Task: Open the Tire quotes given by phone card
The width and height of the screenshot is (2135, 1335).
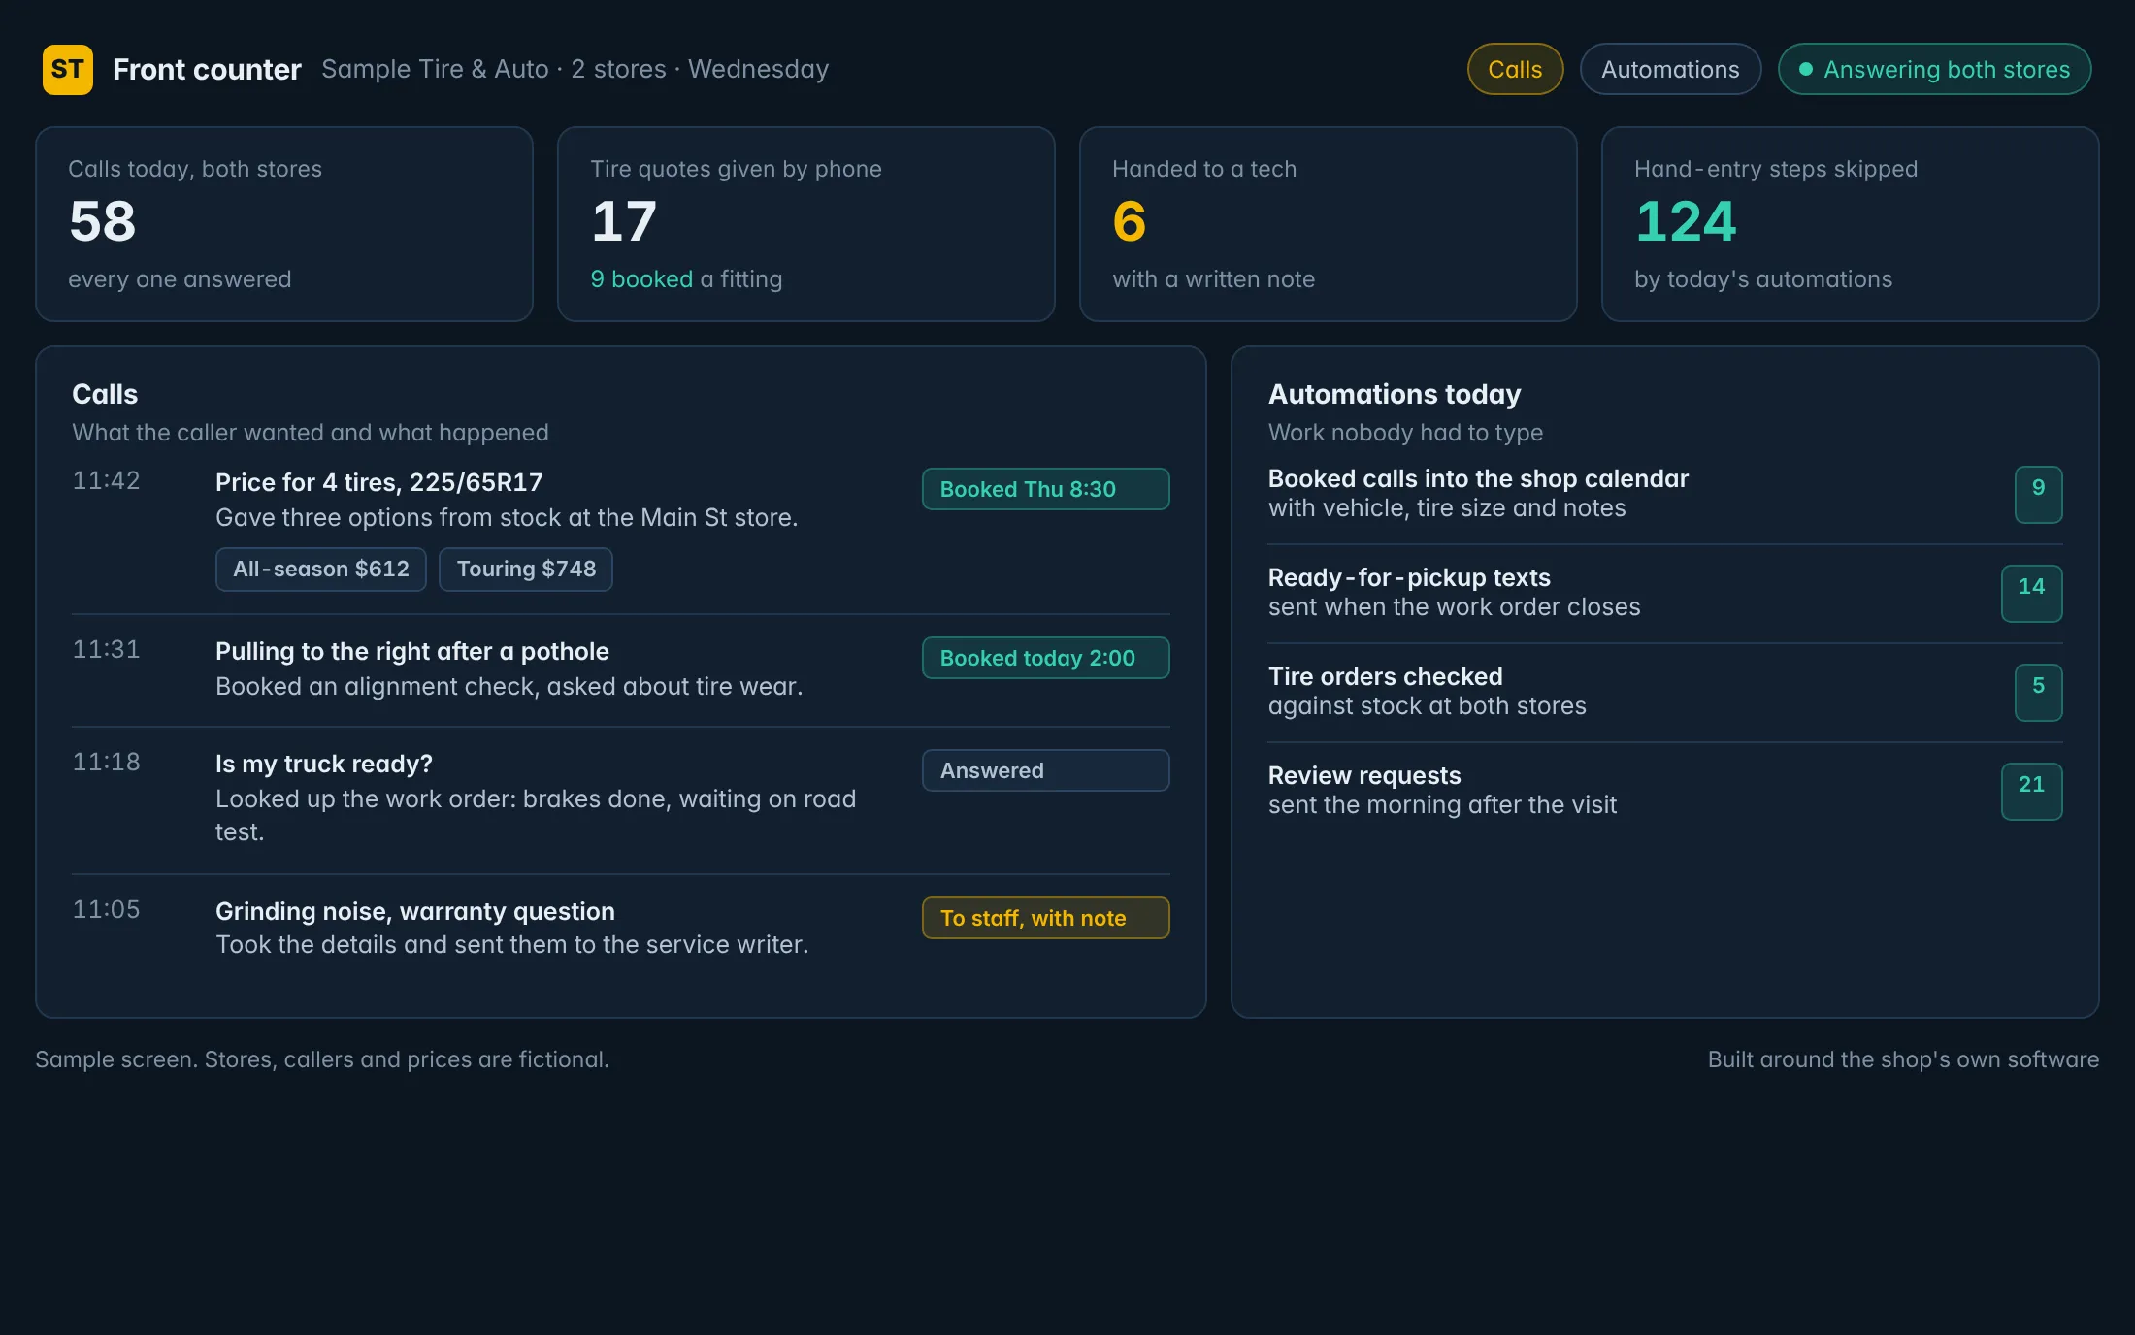Action: click(806, 224)
